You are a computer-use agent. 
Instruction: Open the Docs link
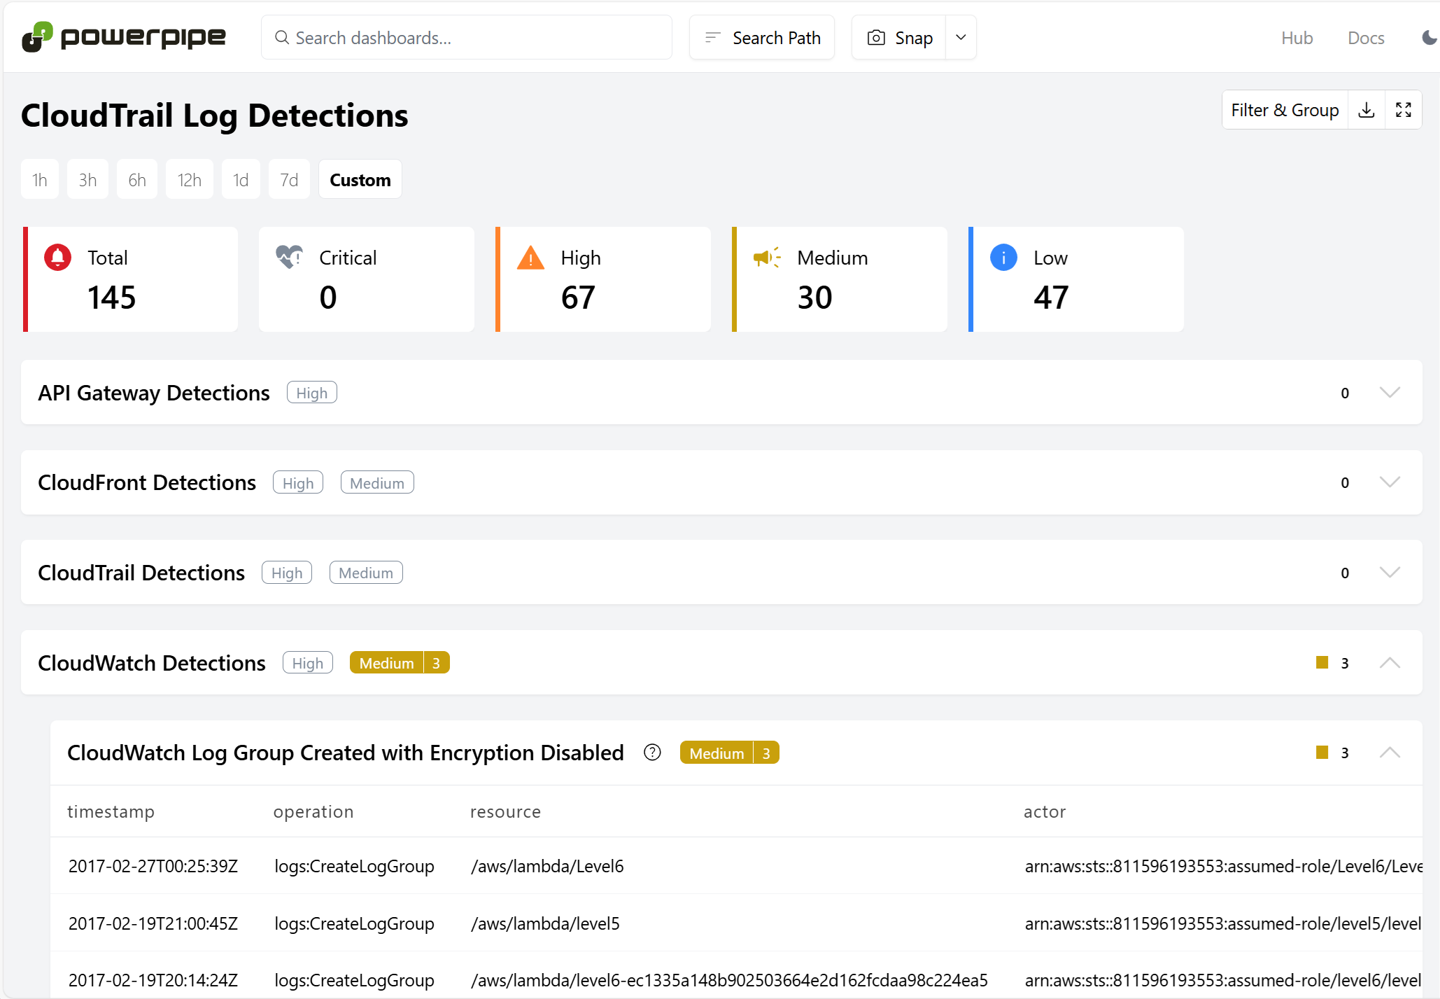coord(1366,38)
